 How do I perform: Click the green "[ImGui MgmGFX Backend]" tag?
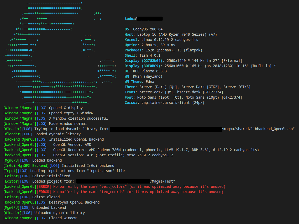coord(26,166)
